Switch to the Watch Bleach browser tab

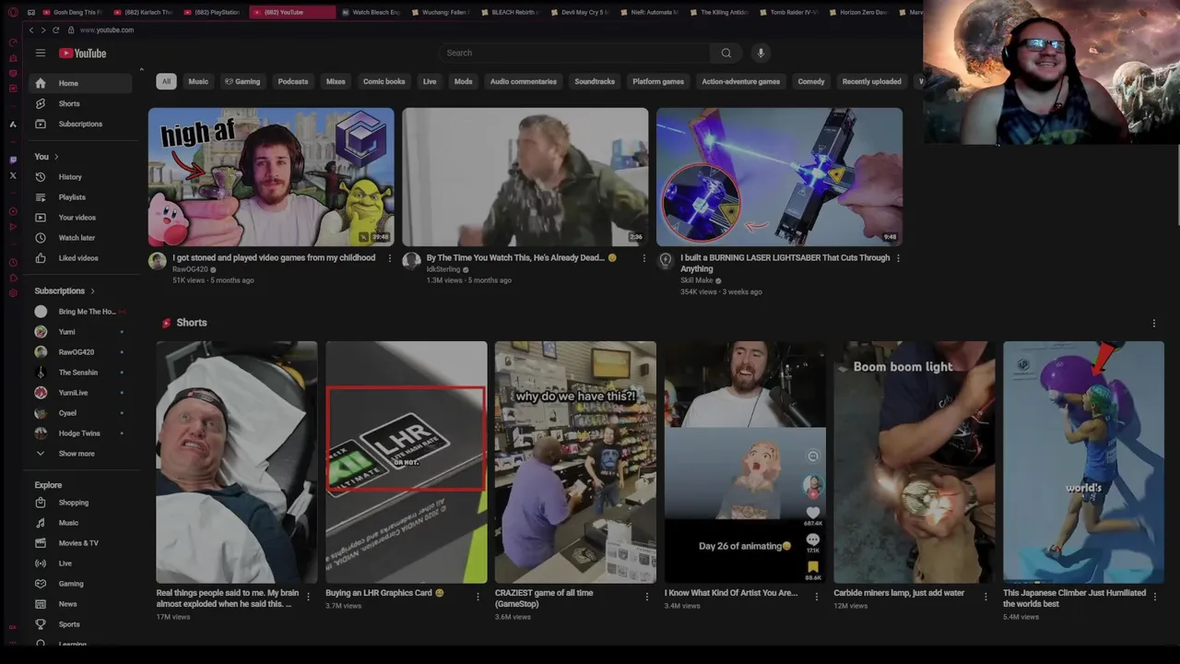pyautogui.click(x=372, y=12)
